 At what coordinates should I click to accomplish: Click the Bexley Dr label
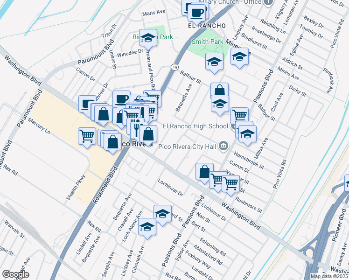coord(314,22)
